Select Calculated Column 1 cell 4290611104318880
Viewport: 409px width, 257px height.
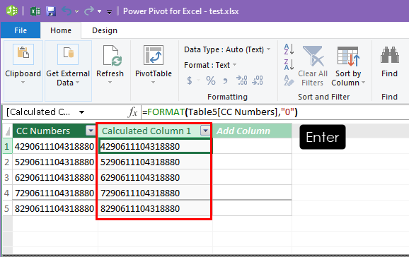pyautogui.click(x=155, y=146)
